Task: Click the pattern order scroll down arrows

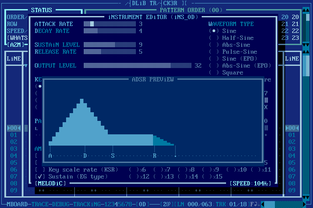Action: pos(306,45)
